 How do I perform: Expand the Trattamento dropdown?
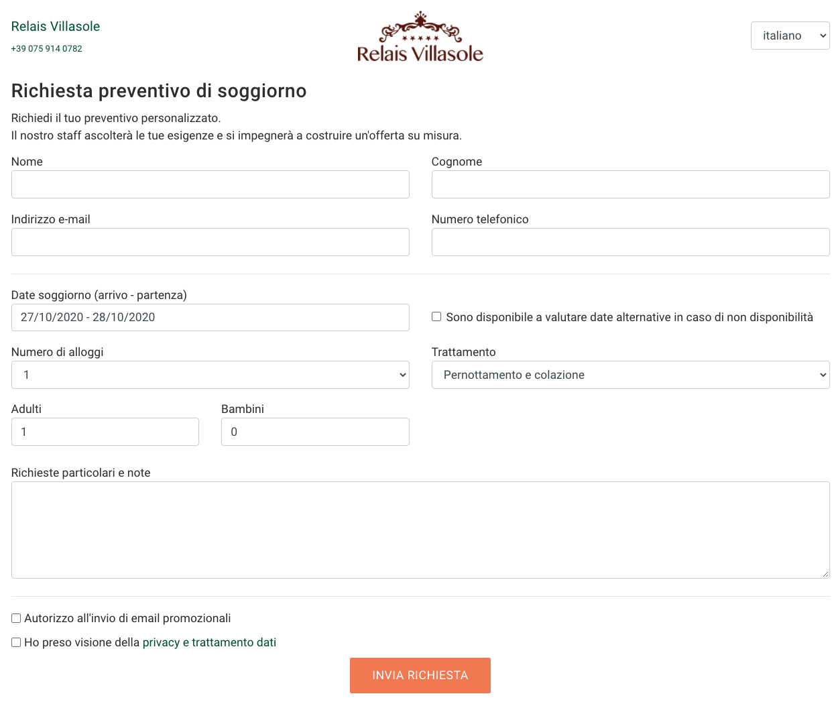coord(630,375)
